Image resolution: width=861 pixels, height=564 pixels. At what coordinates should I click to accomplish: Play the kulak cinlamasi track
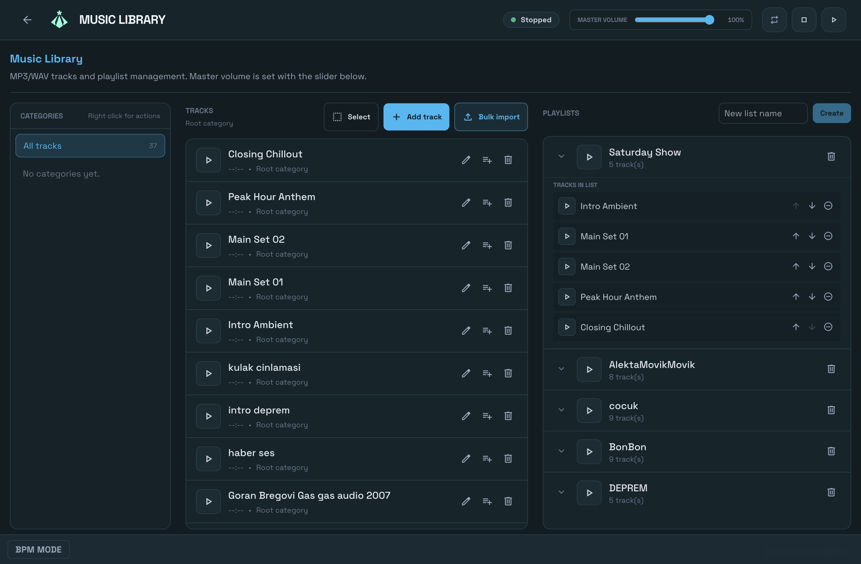click(208, 373)
